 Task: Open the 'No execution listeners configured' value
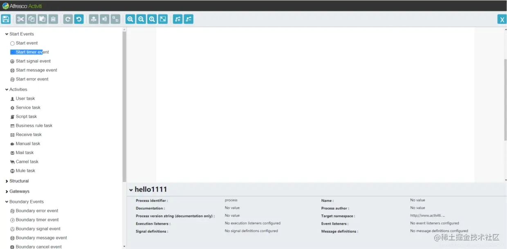coord(253,223)
